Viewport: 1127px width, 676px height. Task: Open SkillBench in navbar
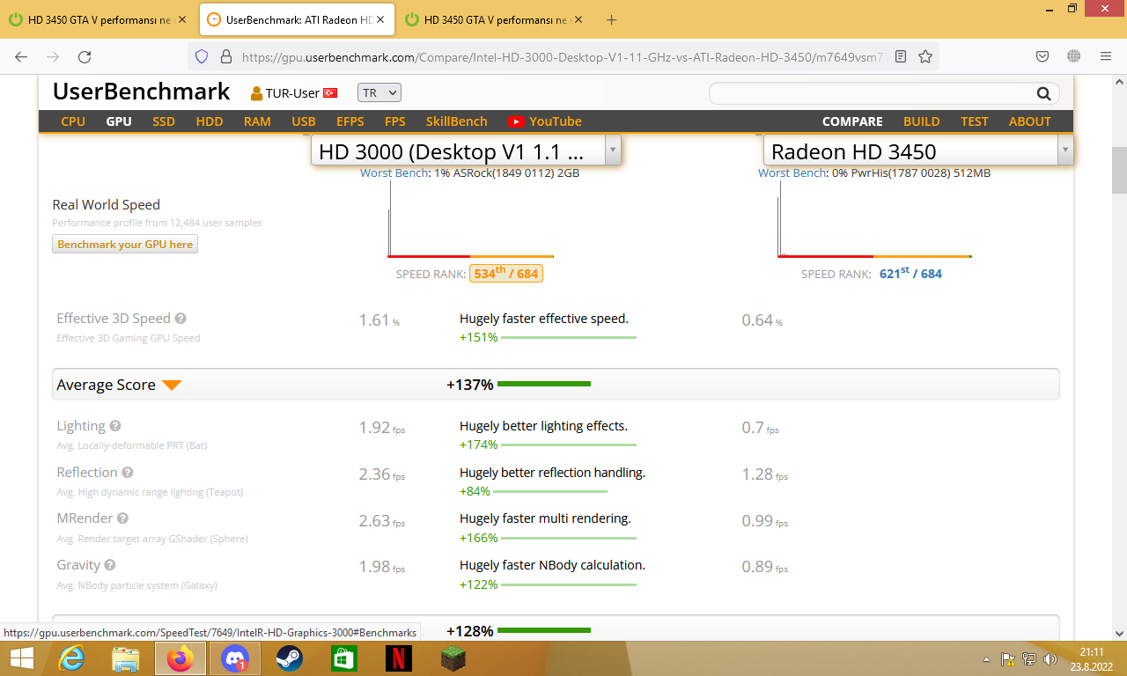pyautogui.click(x=456, y=121)
